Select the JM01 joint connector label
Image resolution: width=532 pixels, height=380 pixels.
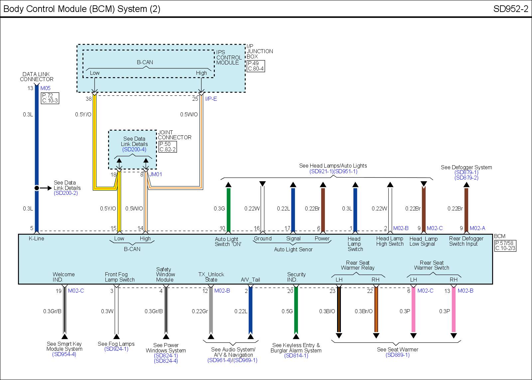[156, 175]
